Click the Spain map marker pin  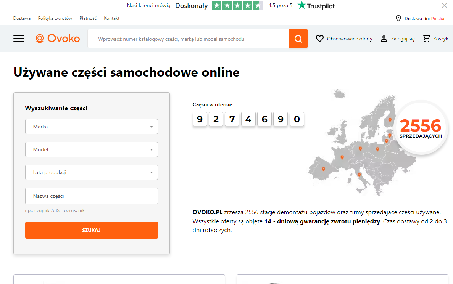(x=324, y=169)
